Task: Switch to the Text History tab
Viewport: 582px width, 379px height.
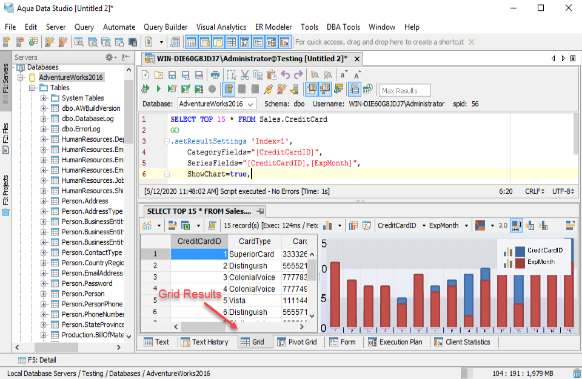Action: click(x=204, y=342)
